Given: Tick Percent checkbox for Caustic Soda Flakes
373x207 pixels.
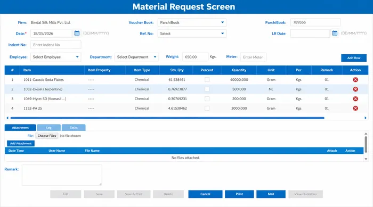Looking at the screenshot, I should tap(207, 80).
